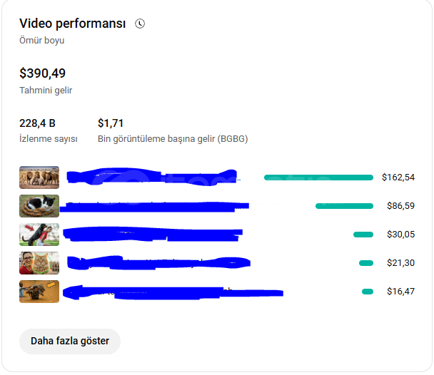Image resolution: width=434 pixels, height=375 pixels.
Task: Open the man in mud thumbnail
Action: tap(39, 292)
